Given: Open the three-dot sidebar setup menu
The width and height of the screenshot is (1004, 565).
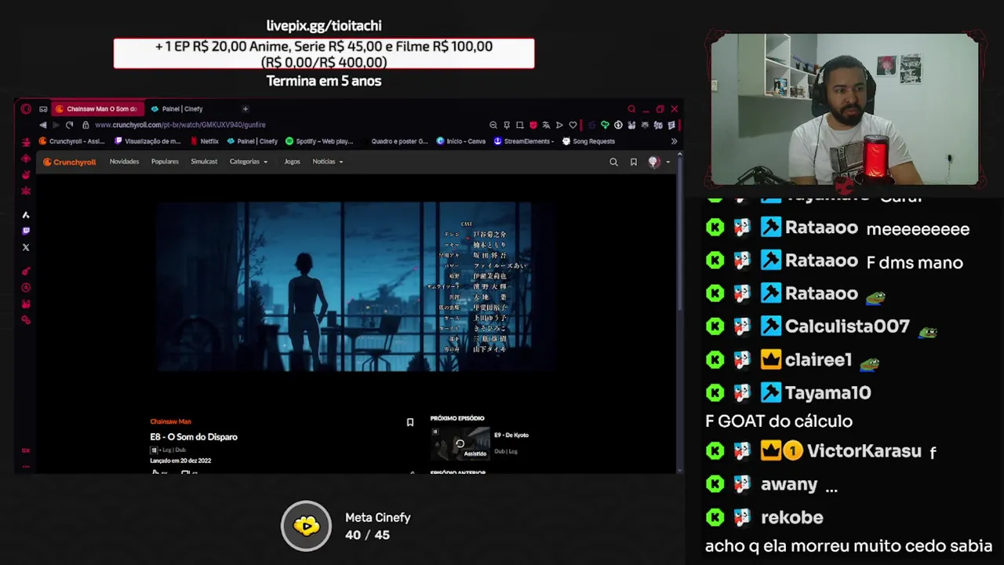Looking at the screenshot, I should pyautogui.click(x=26, y=466).
